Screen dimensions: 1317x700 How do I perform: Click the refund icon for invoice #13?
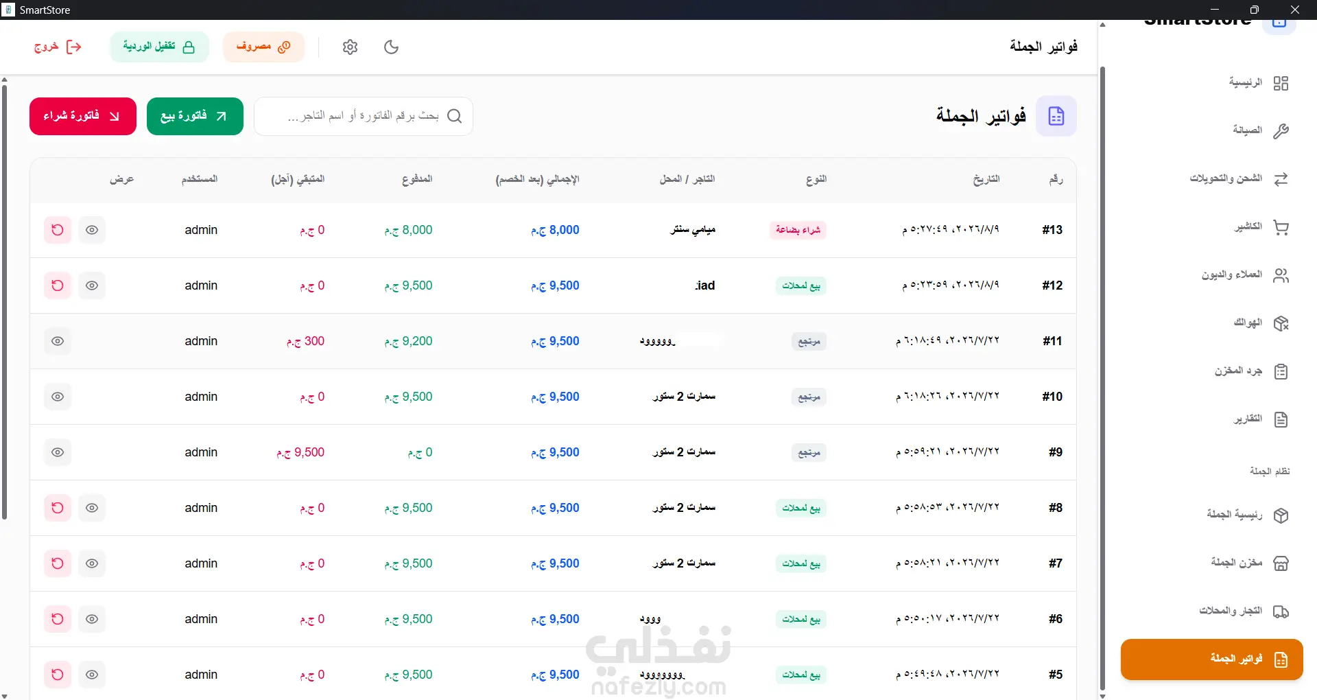pyautogui.click(x=58, y=230)
